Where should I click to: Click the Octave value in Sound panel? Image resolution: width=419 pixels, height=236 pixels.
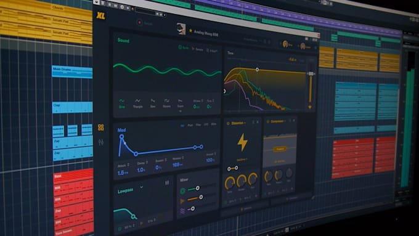coord(197,107)
